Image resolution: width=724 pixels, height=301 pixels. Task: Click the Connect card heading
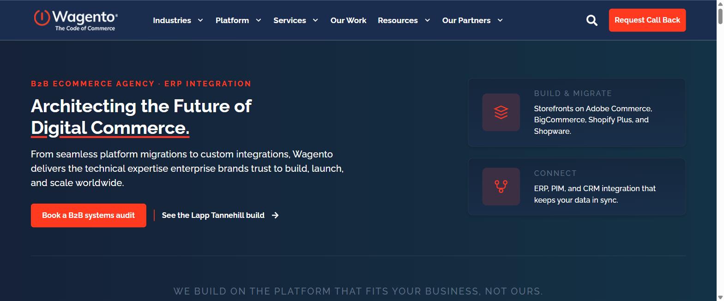pyautogui.click(x=555, y=173)
